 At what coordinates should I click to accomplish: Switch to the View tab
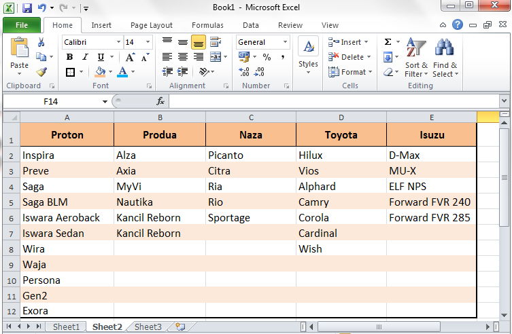[x=330, y=25]
